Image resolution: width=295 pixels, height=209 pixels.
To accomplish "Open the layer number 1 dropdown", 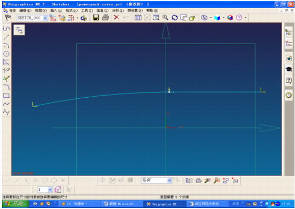I will click(x=50, y=190).
